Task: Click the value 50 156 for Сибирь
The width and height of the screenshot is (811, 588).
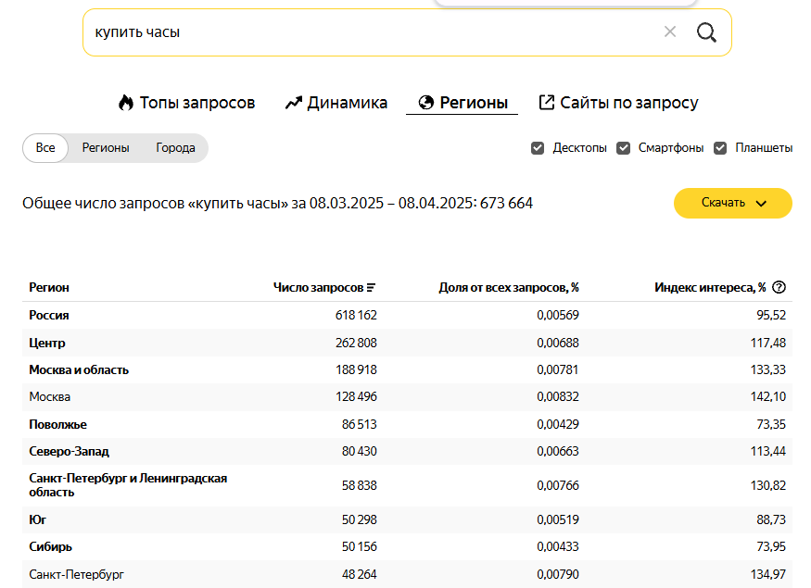Action: pos(359,546)
